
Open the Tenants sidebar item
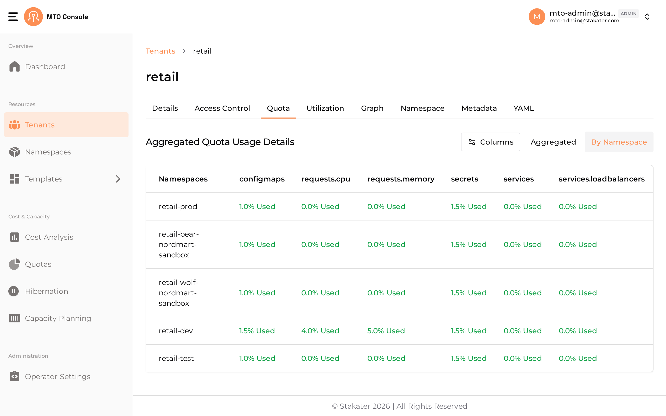(x=66, y=125)
